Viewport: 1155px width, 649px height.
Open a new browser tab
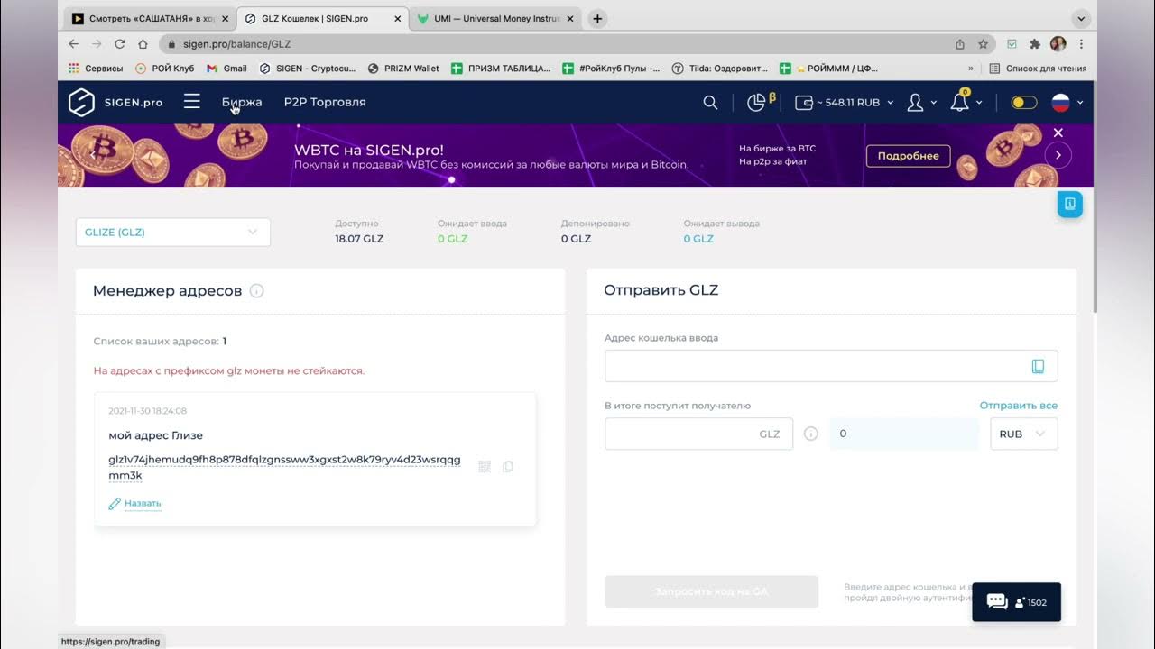597,18
